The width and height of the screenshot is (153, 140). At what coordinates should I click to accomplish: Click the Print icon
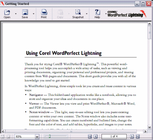[44, 12]
